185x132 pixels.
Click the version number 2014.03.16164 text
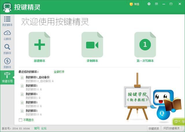[x=21, y=129]
